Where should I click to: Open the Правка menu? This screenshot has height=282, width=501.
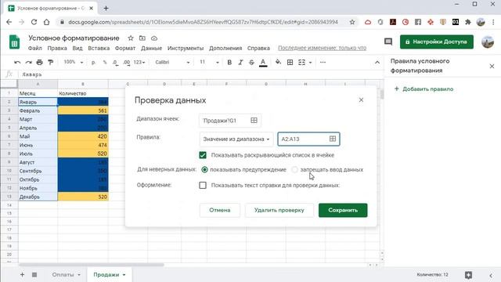point(57,49)
